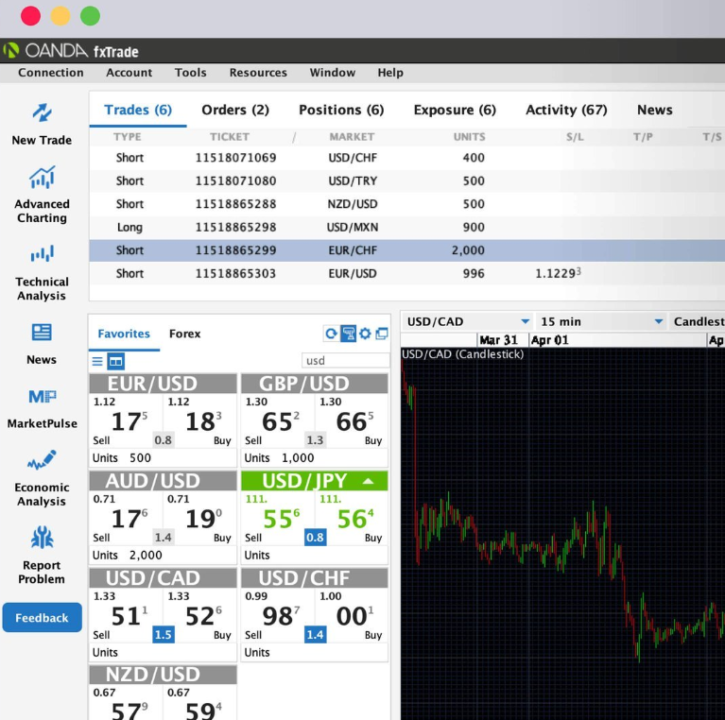725x720 pixels.
Task: Click the AUD/USD Sell price 0.7117
Action: [126, 518]
